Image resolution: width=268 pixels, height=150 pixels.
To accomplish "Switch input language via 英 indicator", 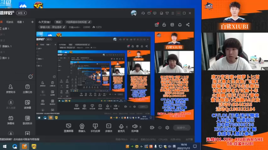I will [174, 146].
